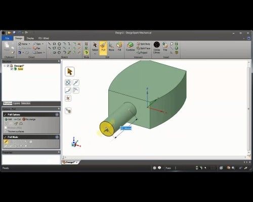Toggle visibility checkbox for Design1
The width and height of the screenshot is (253, 202).
point(8,66)
